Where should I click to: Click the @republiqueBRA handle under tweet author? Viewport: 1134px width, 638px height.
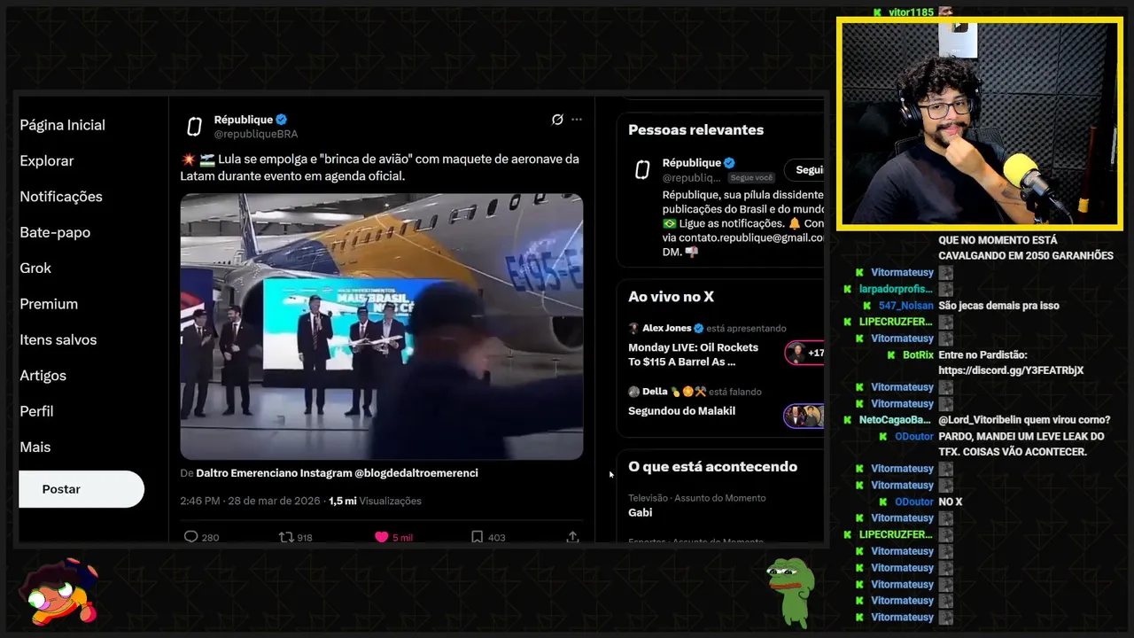tap(256, 134)
